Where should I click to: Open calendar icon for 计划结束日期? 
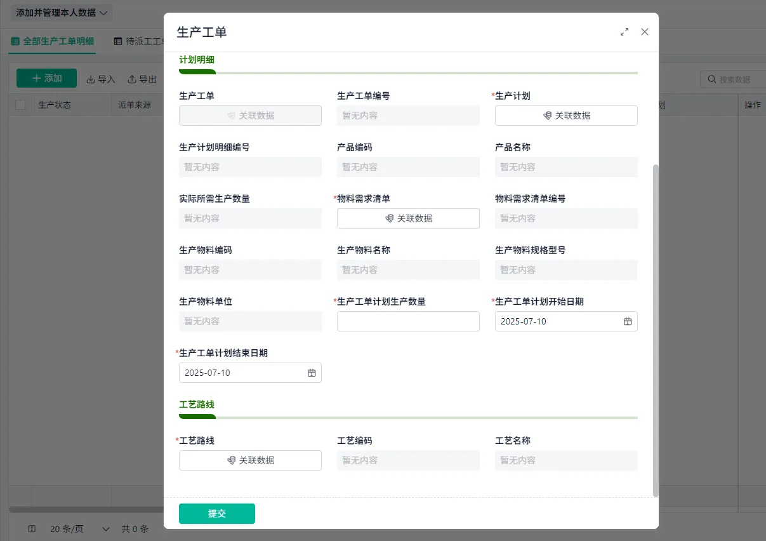(312, 373)
